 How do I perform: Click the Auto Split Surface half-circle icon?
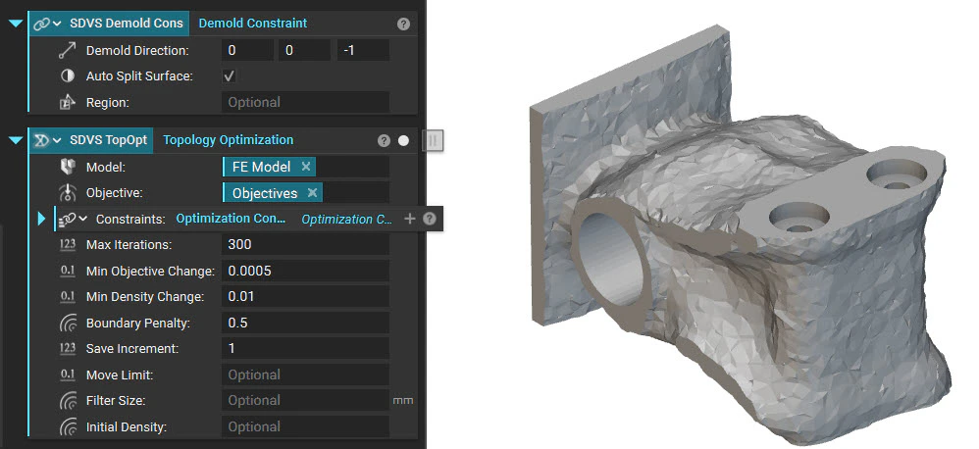68,76
